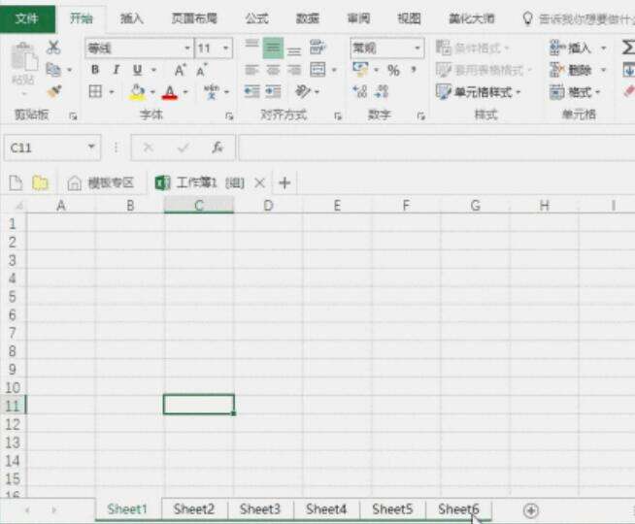Click Decrease Indent icon

tap(251, 92)
